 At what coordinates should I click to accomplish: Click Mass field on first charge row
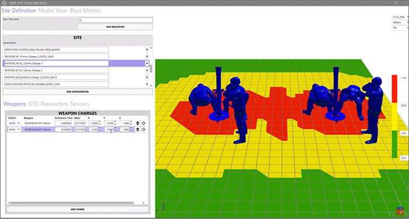(x=80, y=123)
